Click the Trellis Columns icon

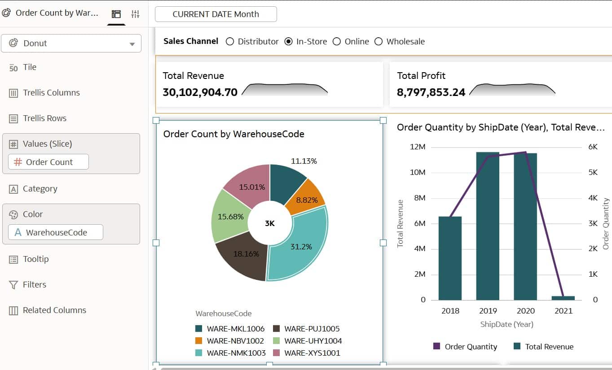tap(13, 92)
